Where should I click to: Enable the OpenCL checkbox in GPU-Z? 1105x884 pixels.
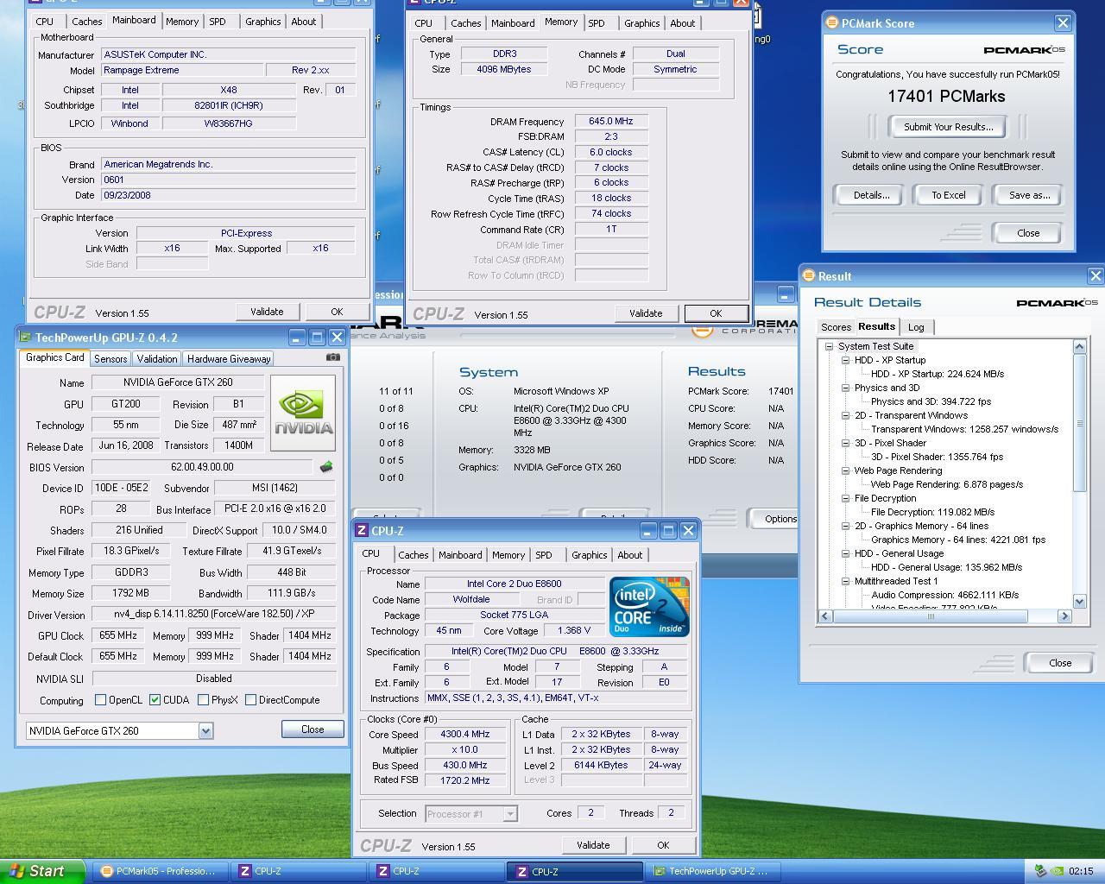tap(100, 700)
